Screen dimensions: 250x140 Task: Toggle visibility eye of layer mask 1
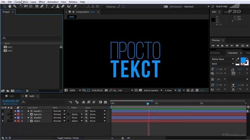pos(3,111)
